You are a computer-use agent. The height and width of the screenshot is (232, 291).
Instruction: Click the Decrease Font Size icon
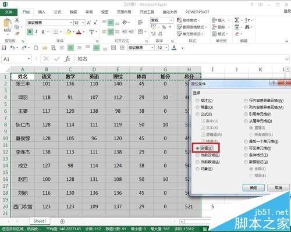click(95, 23)
